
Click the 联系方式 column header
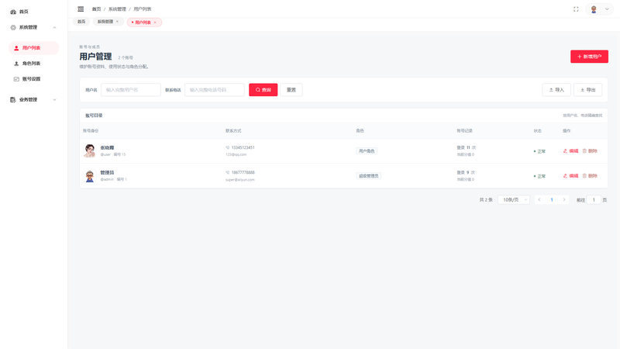click(233, 131)
